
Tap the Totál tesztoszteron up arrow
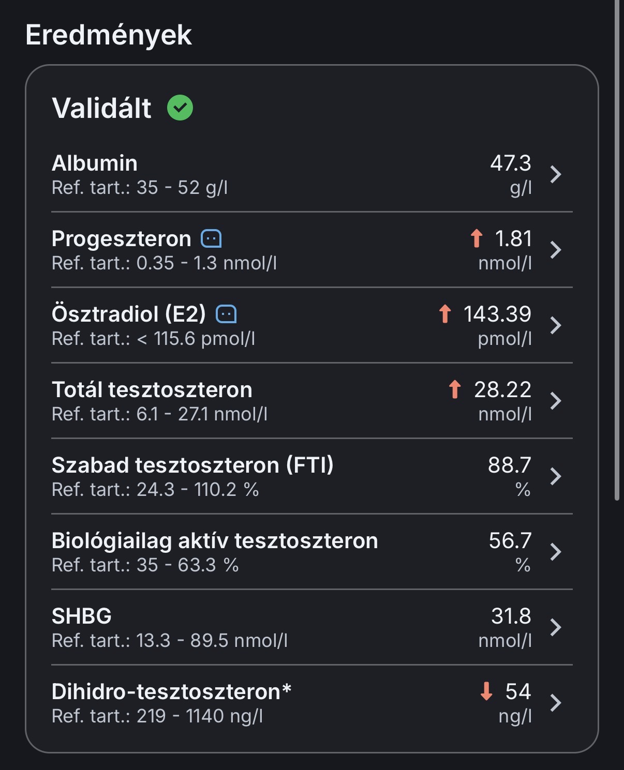(455, 389)
